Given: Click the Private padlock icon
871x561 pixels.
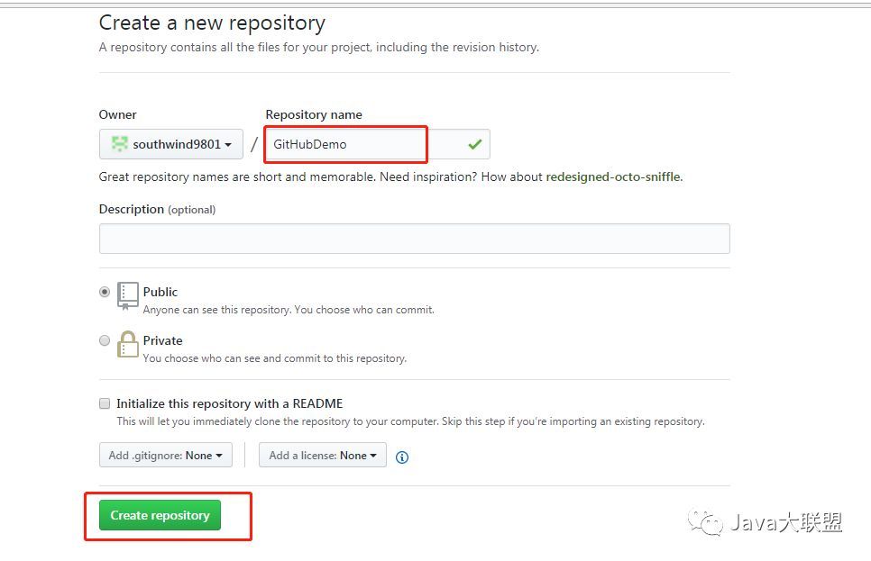Looking at the screenshot, I should (x=128, y=345).
